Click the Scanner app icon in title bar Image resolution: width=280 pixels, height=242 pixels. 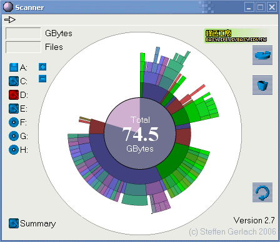[x=8, y=7]
